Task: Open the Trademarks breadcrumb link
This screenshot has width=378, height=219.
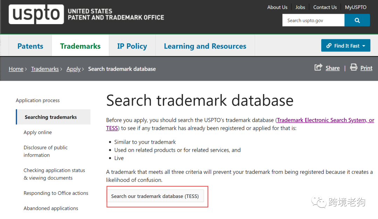Action: pyautogui.click(x=45, y=69)
